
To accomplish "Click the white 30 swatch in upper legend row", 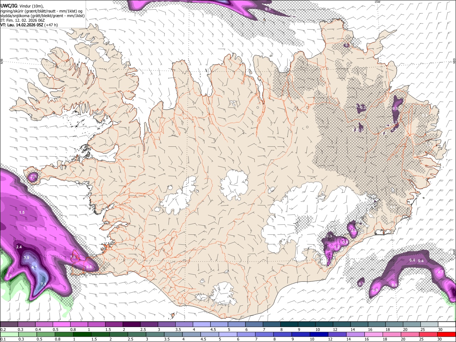I will (x=447, y=324).
